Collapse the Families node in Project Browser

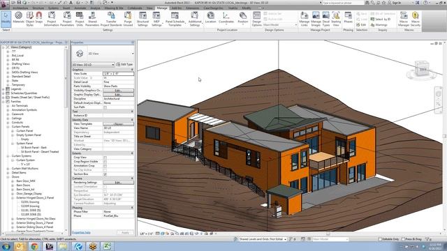click(3, 102)
